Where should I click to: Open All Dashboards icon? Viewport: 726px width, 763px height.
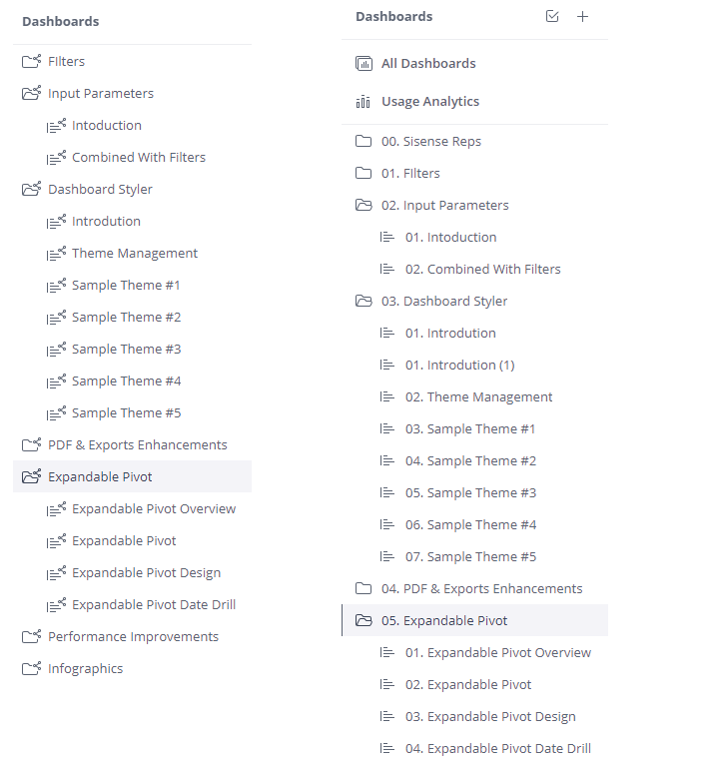point(363,63)
